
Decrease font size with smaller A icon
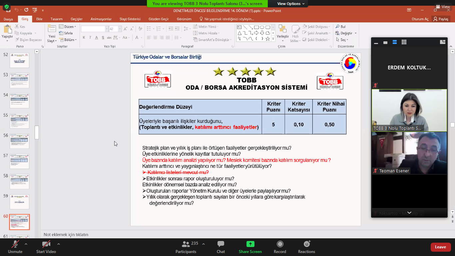coord(132,29)
